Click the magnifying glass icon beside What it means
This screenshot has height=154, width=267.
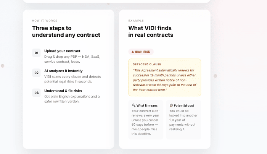(133, 105)
